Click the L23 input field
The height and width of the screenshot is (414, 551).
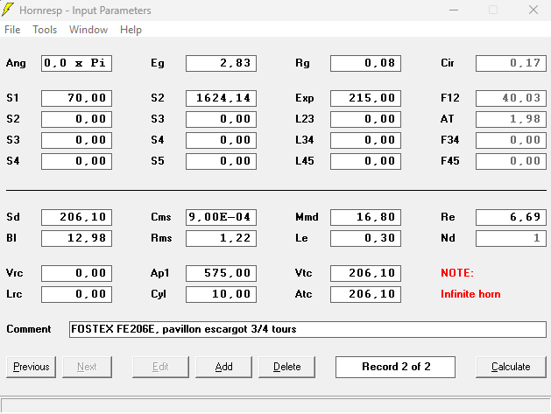(365, 119)
